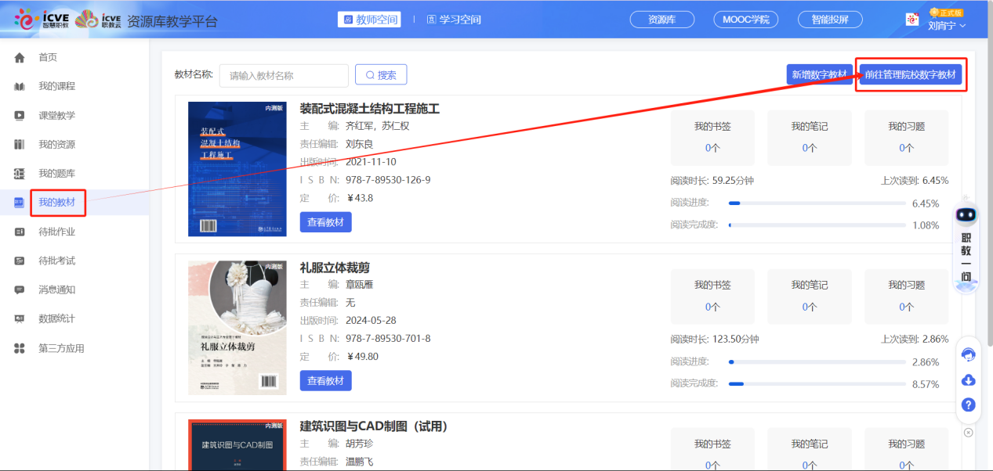Click the 前往管理院校数字教材 button
The image size is (993, 471).
coord(910,75)
